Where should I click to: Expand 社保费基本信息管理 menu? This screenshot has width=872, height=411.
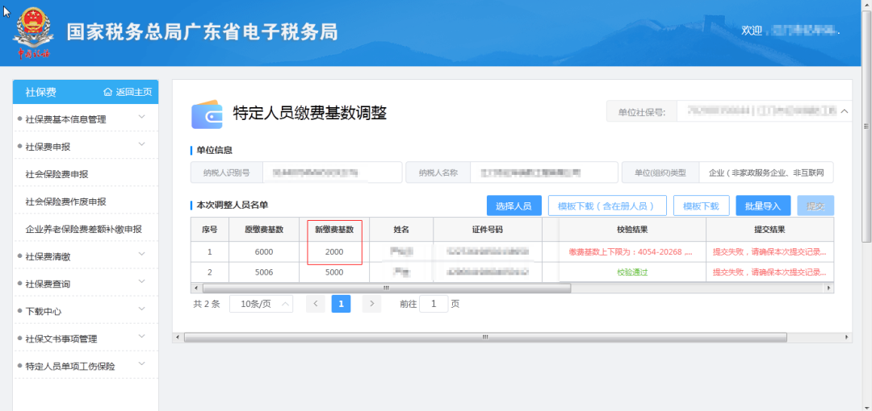coord(86,118)
